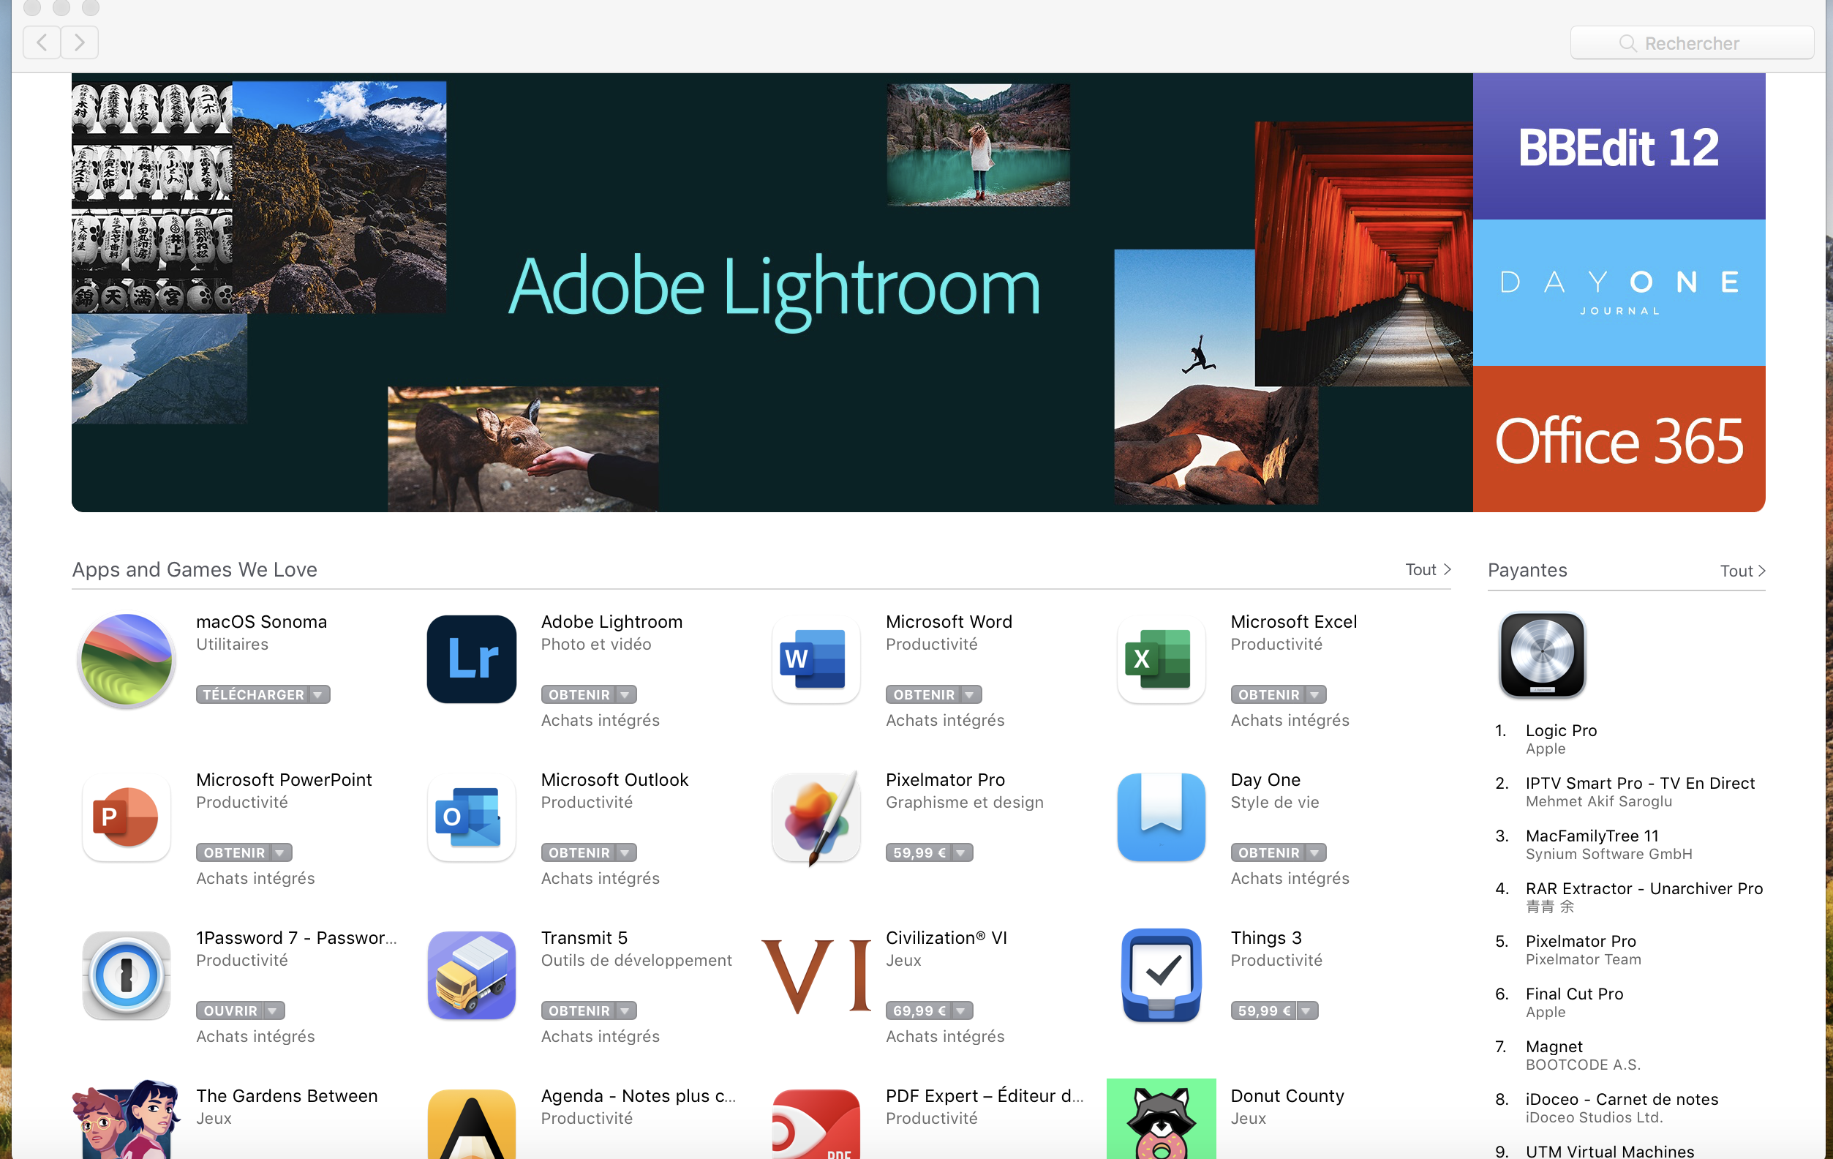Open the Microsoft Excel app icon

click(1160, 659)
